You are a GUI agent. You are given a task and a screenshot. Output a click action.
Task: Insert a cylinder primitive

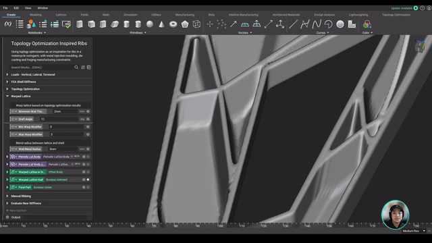(126, 24)
